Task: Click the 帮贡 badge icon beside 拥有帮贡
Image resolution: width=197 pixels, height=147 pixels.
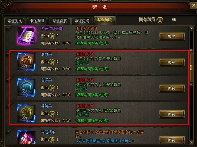Action: (x=160, y=20)
